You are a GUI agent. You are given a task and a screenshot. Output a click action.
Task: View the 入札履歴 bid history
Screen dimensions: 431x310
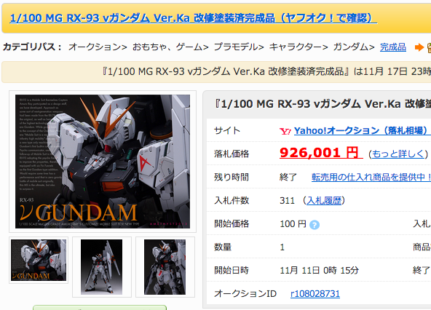click(324, 201)
